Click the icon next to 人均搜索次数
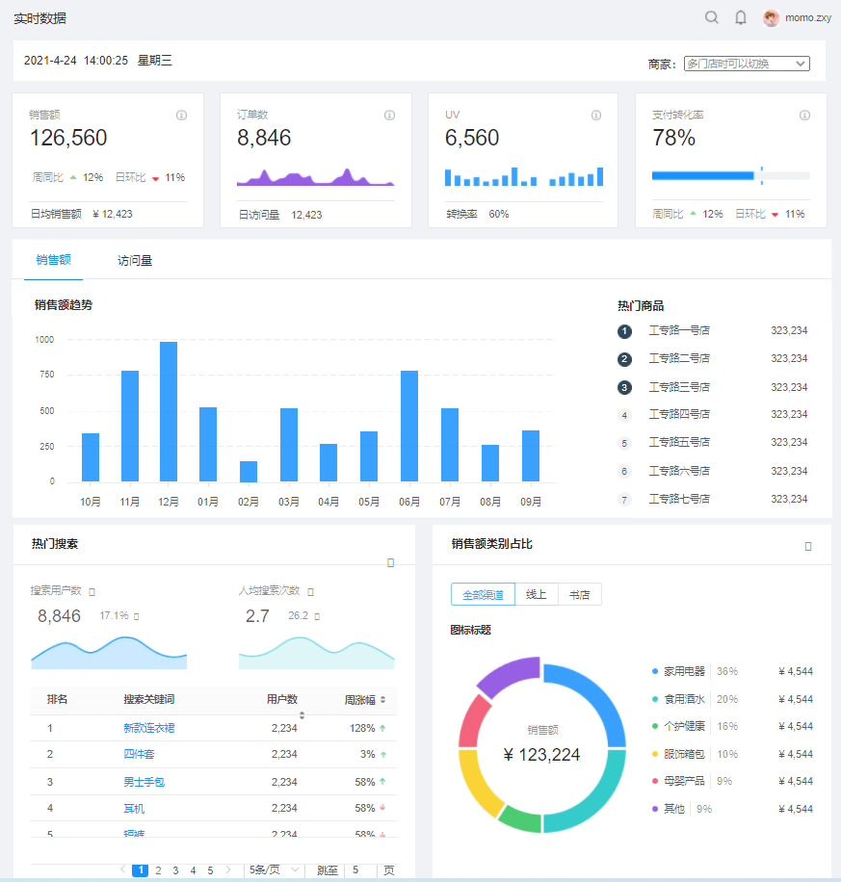Viewport: 841px width, 882px height. 311,592
